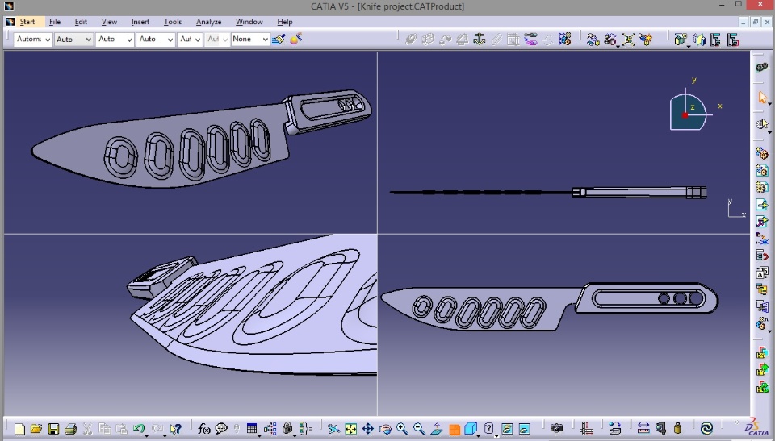The height and width of the screenshot is (441, 775).
Task: Activate Fly mode airplane icon
Action: [333, 429]
